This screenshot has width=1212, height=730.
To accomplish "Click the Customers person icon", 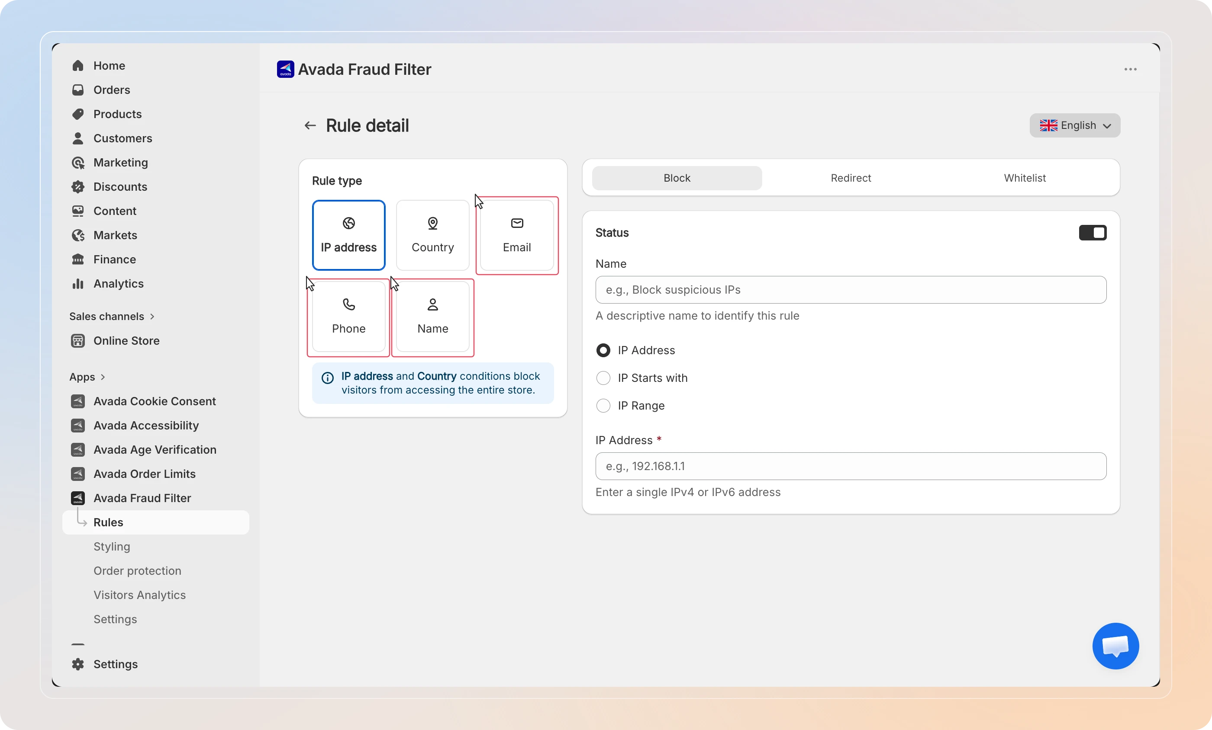I will pos(78,138).
